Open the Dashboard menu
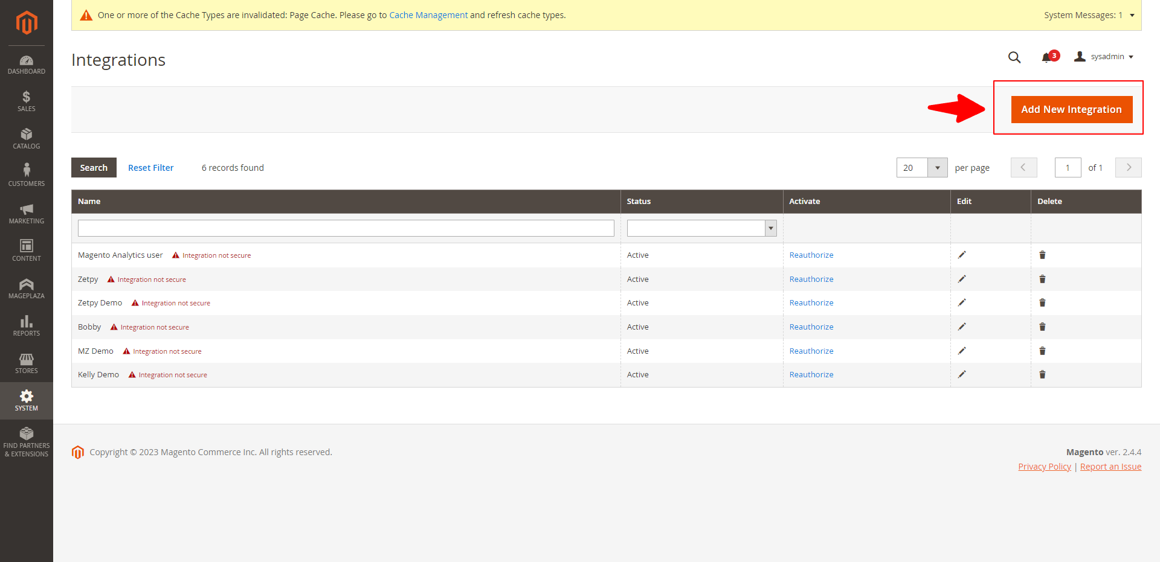 (27, 65)
